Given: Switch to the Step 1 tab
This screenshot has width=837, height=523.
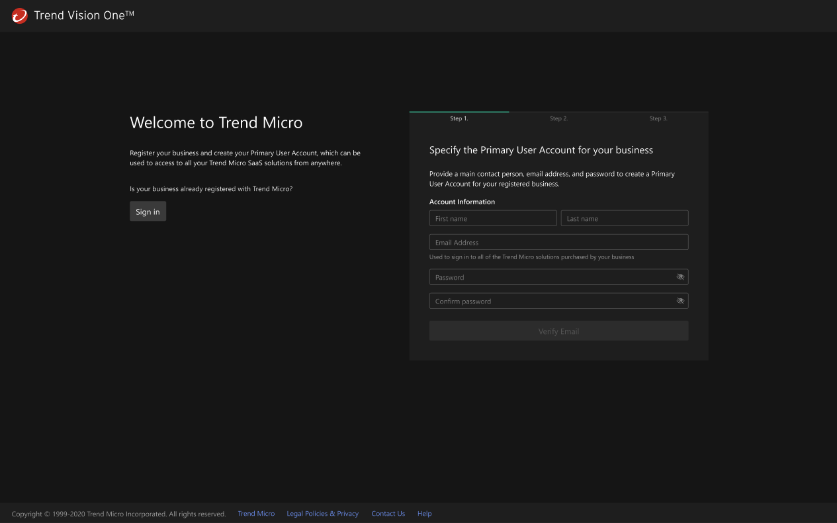Looking at the screenshot, I should coord(459,118).
